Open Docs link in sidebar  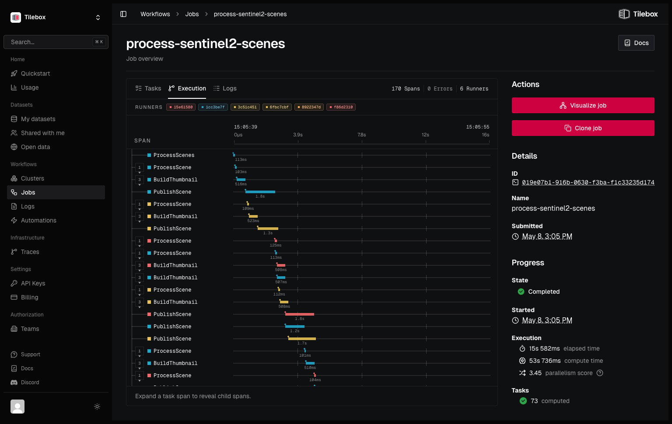(x=56, y=368)
